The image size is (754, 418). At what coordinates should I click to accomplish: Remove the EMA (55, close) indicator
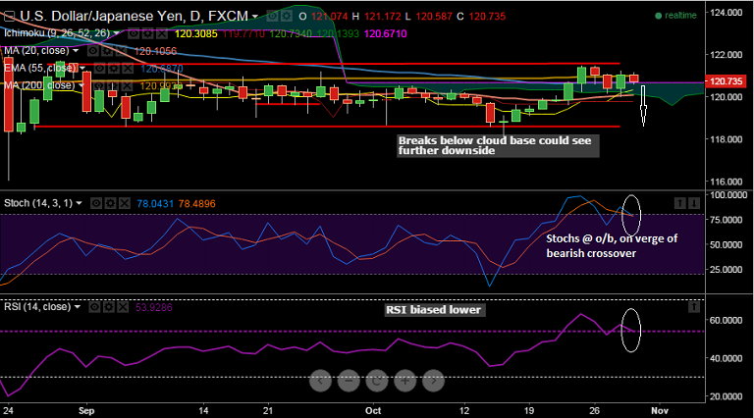(128, 69)
